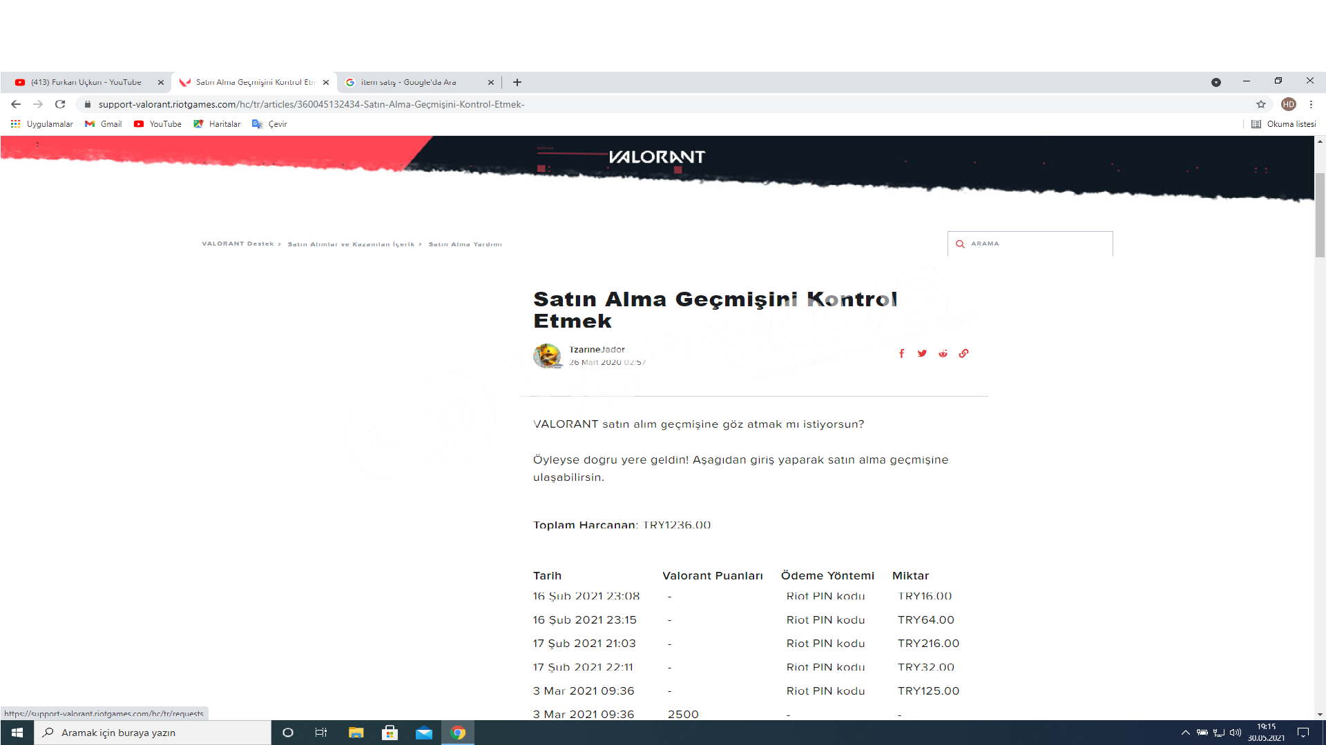Open File Explorer from the taskbar
This screenshot has height=745, width=1326.
tap(356, 733)
